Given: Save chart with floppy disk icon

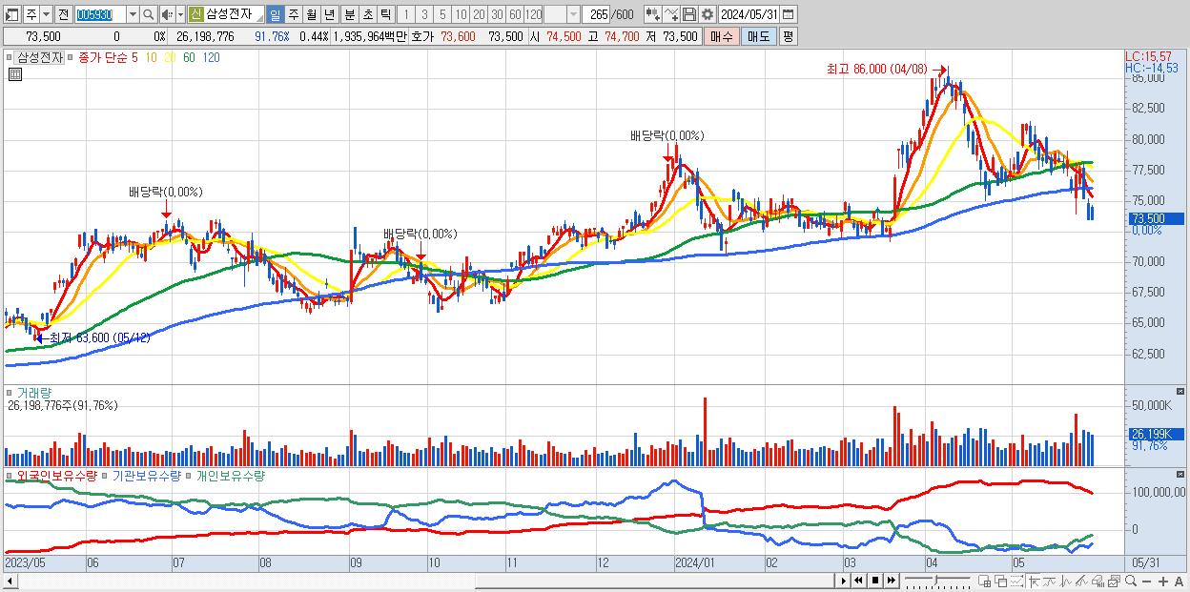Looking at the screenshot, I should pyautogui.click(x=689, y=14).
